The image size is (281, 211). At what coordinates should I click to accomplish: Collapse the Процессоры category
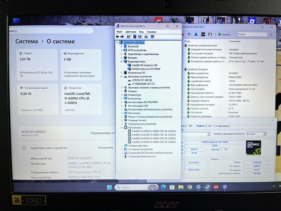(x=122, y=128)
